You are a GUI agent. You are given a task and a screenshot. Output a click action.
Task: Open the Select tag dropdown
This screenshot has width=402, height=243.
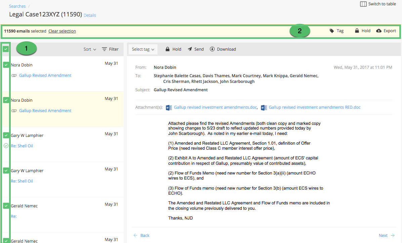[x=143, y=49]
